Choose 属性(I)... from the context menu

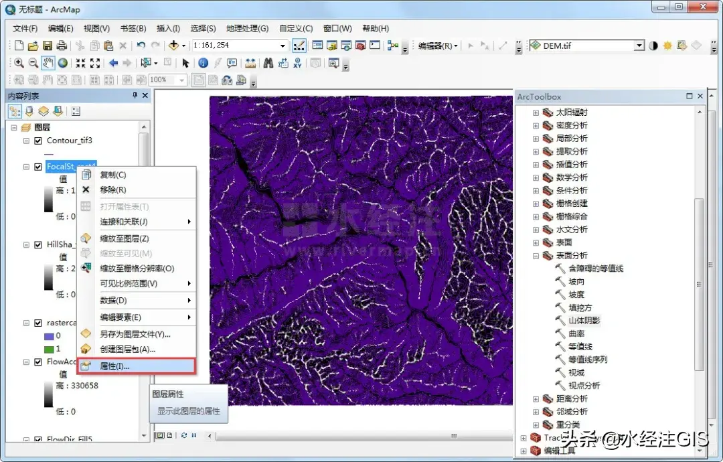pos(114,366)
